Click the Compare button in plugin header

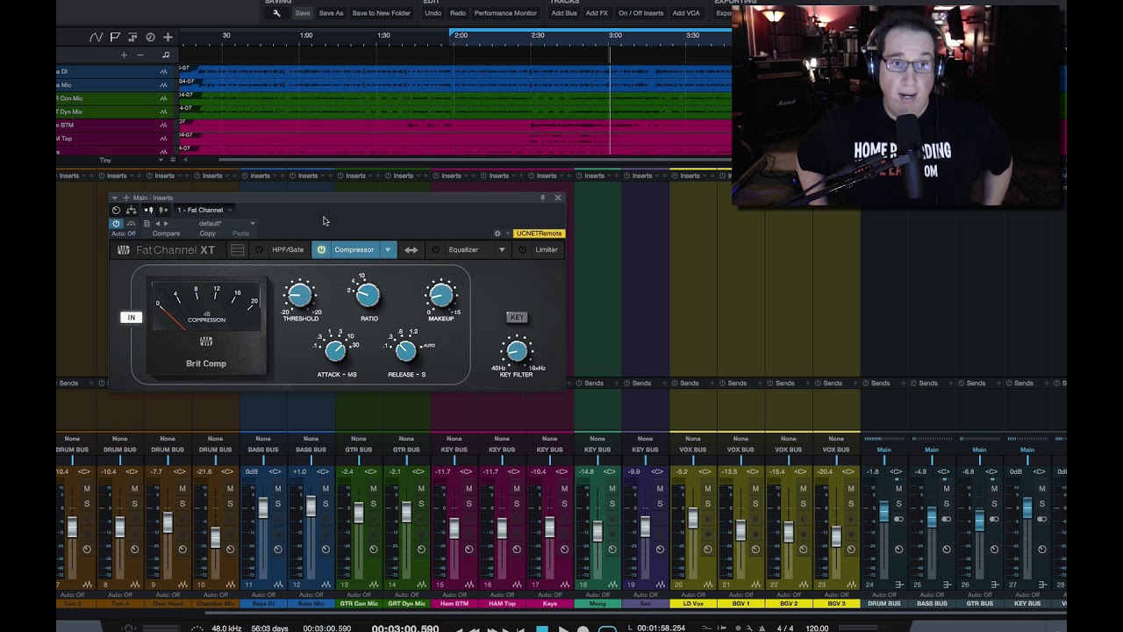166,233
